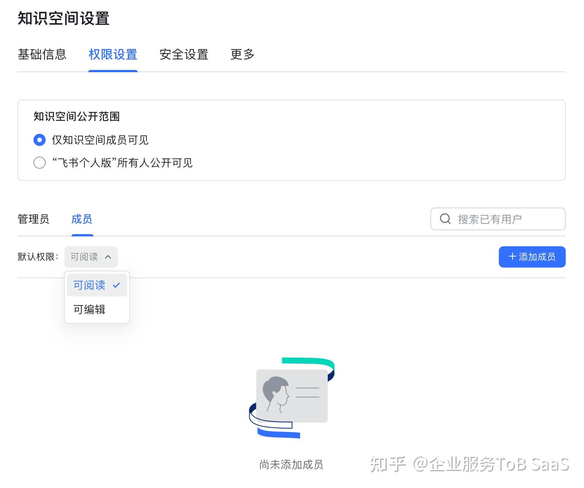Click the 尚未添加成员 empty state text
584x488 pixels.
291,464
